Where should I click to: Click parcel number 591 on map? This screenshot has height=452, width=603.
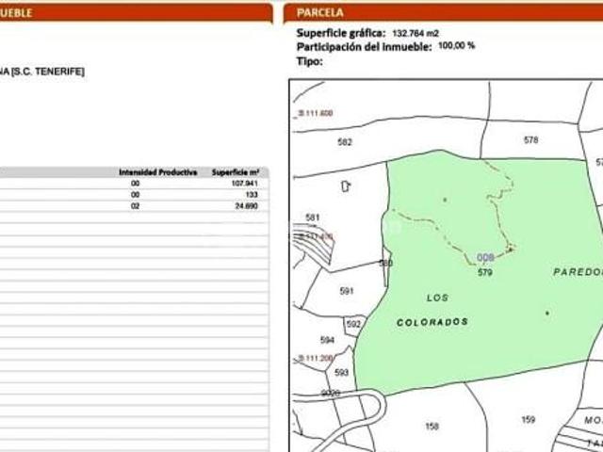tap(347, 291)
